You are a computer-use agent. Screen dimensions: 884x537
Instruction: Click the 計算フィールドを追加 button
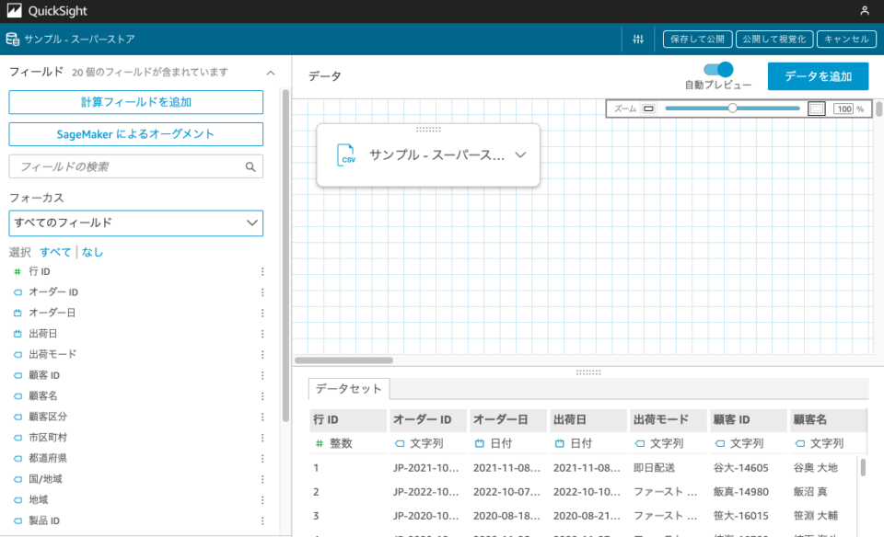pyautogui.click(x=135, y=102)
